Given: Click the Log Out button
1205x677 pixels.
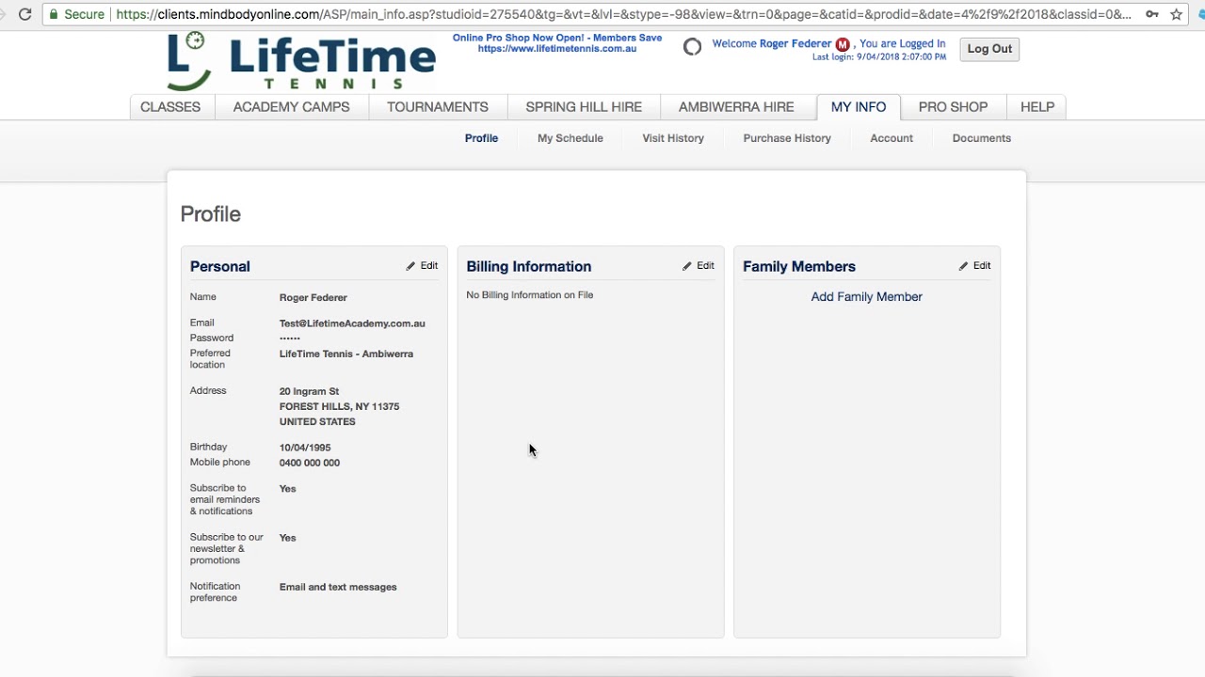Looking at the screenshot, I should 989,49.
